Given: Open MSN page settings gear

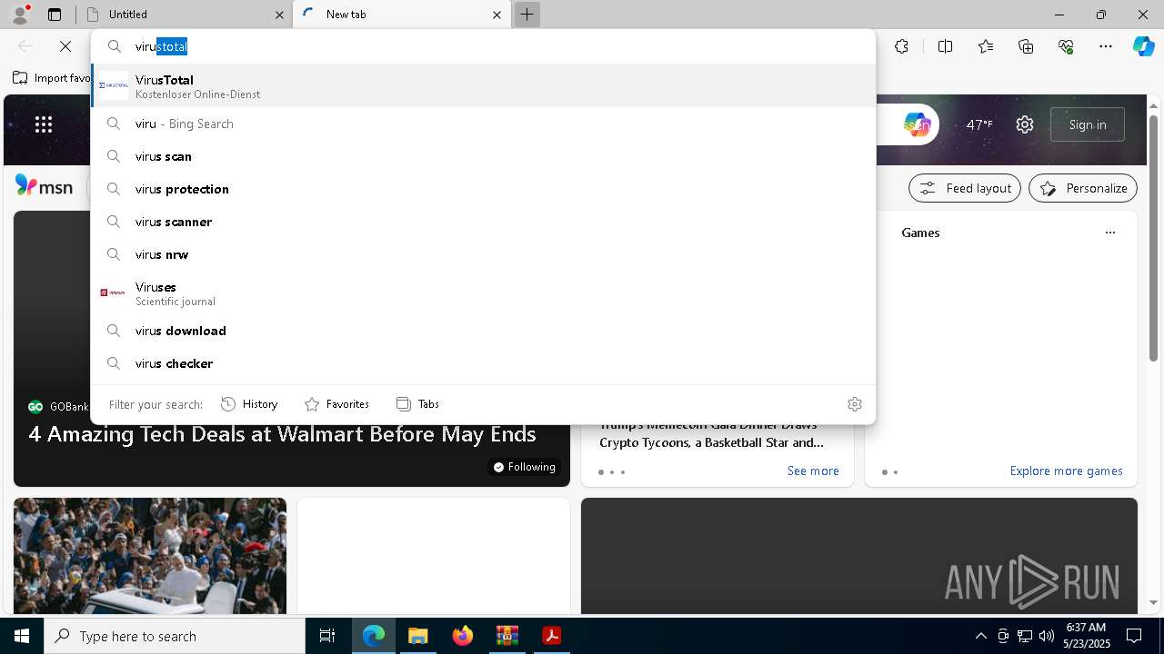Looking at the screenshot, I should click(1025, 124).
